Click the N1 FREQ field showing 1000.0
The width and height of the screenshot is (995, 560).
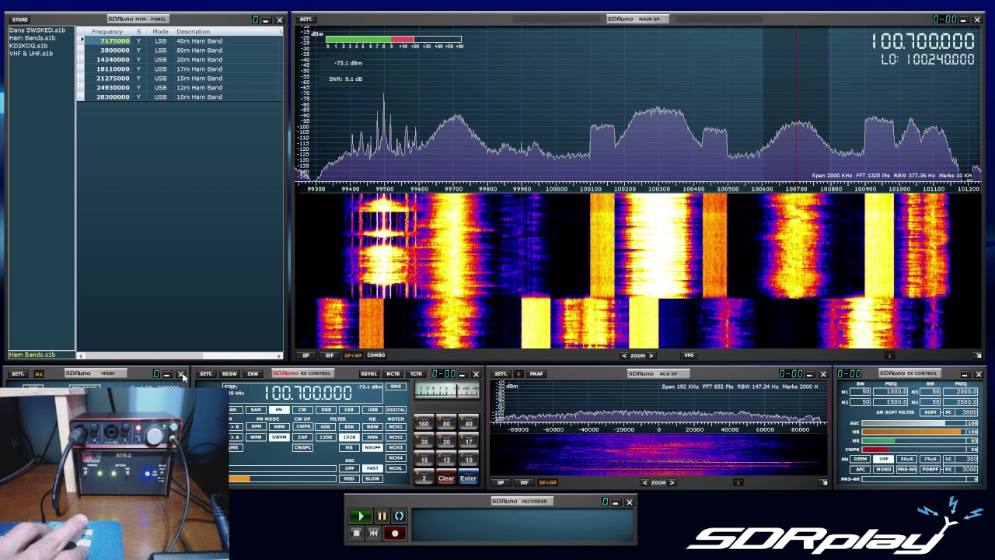coord(890,392)
